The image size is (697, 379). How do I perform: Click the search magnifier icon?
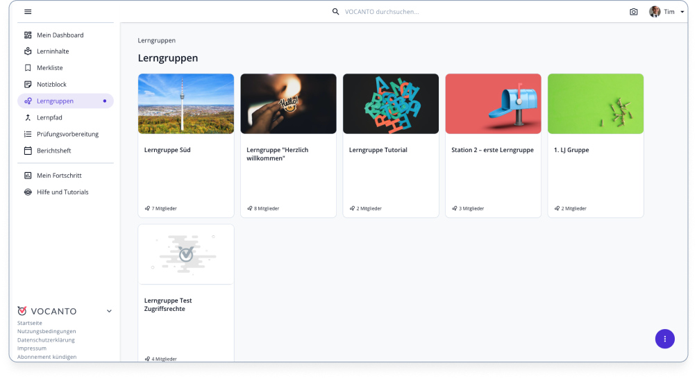point(336,12)
